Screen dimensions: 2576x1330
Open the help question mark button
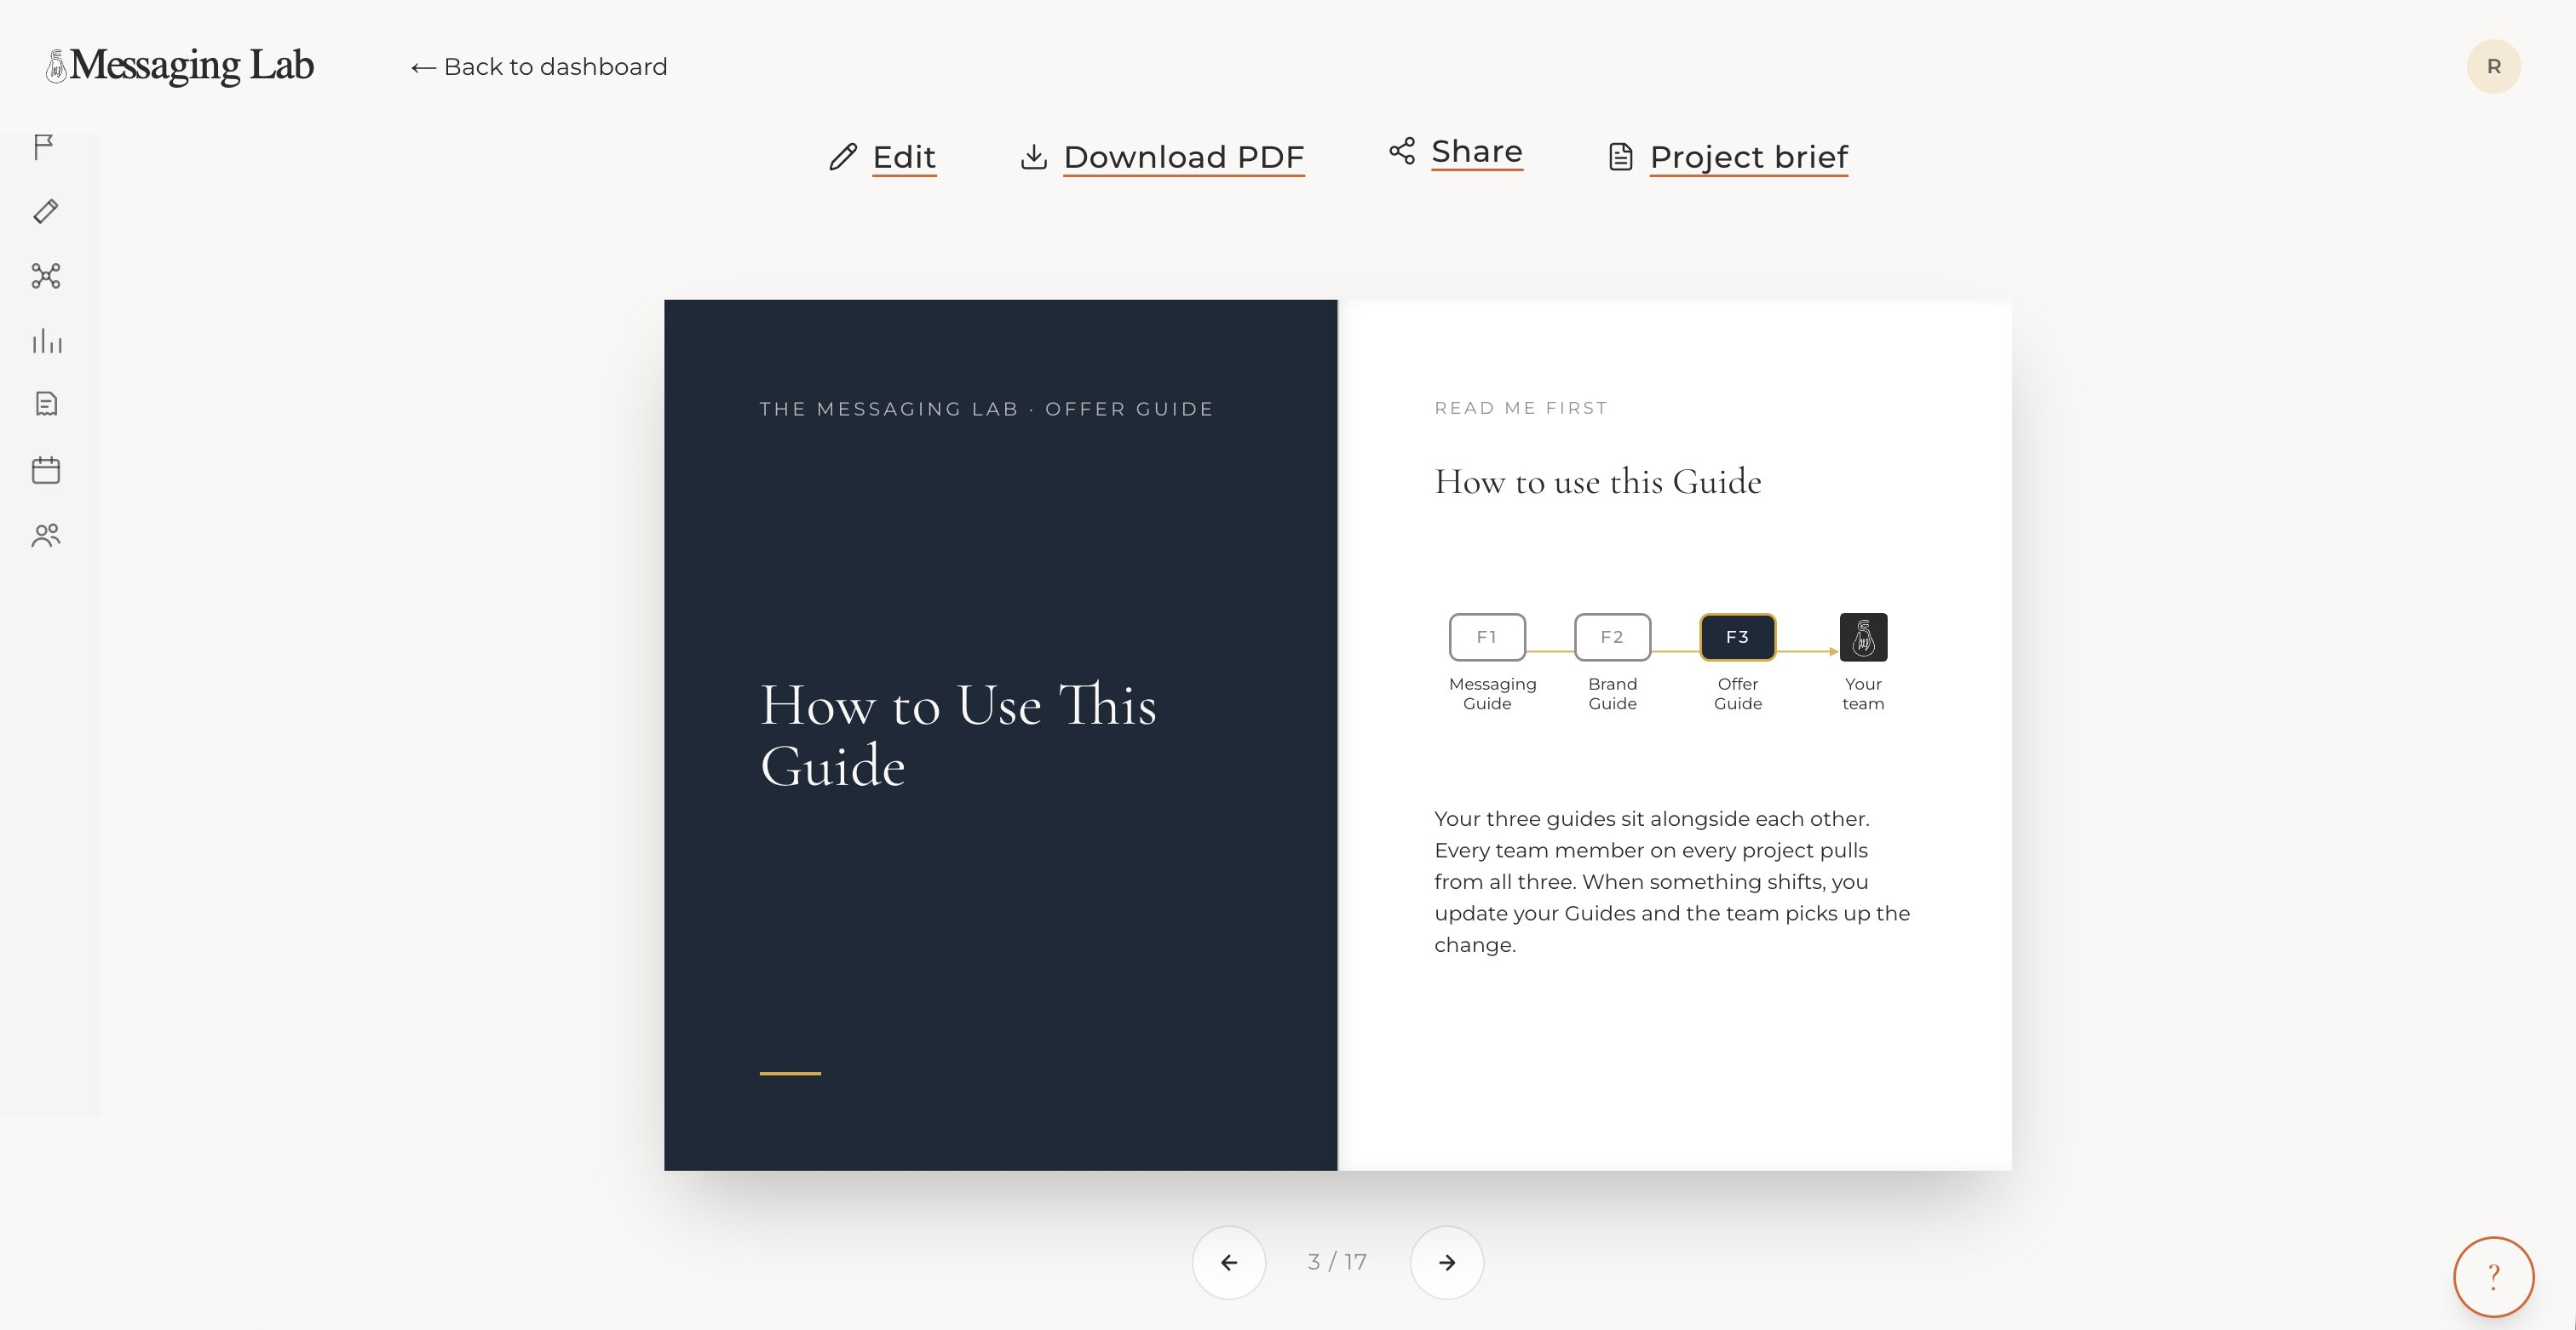2494,1276
